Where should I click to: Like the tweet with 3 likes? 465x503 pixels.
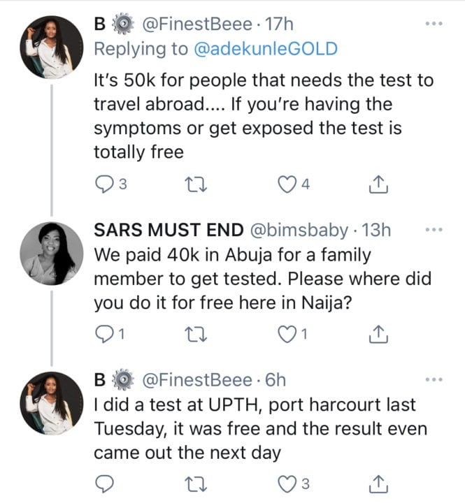[x=285, y=483]
